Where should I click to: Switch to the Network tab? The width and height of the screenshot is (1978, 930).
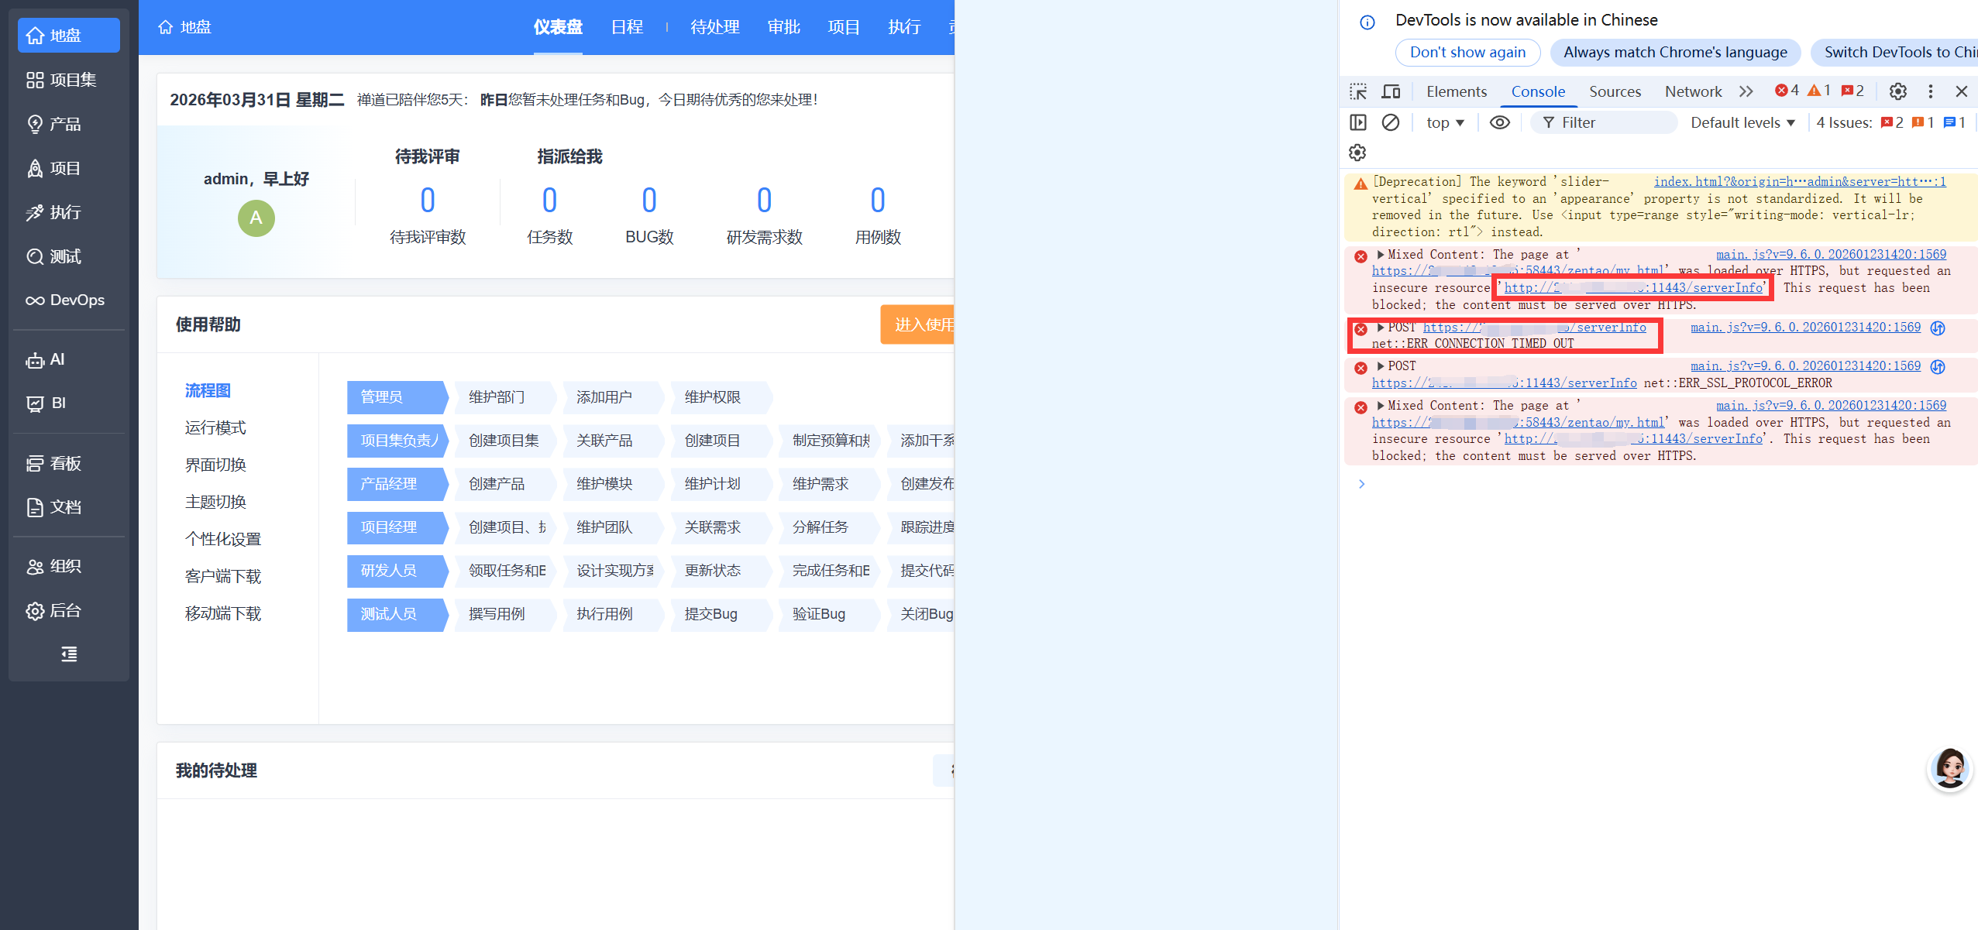click(1693, 91)
